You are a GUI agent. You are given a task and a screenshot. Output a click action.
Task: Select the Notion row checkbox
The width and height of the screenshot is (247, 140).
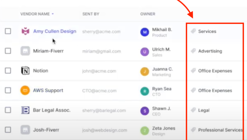[8, 71]
